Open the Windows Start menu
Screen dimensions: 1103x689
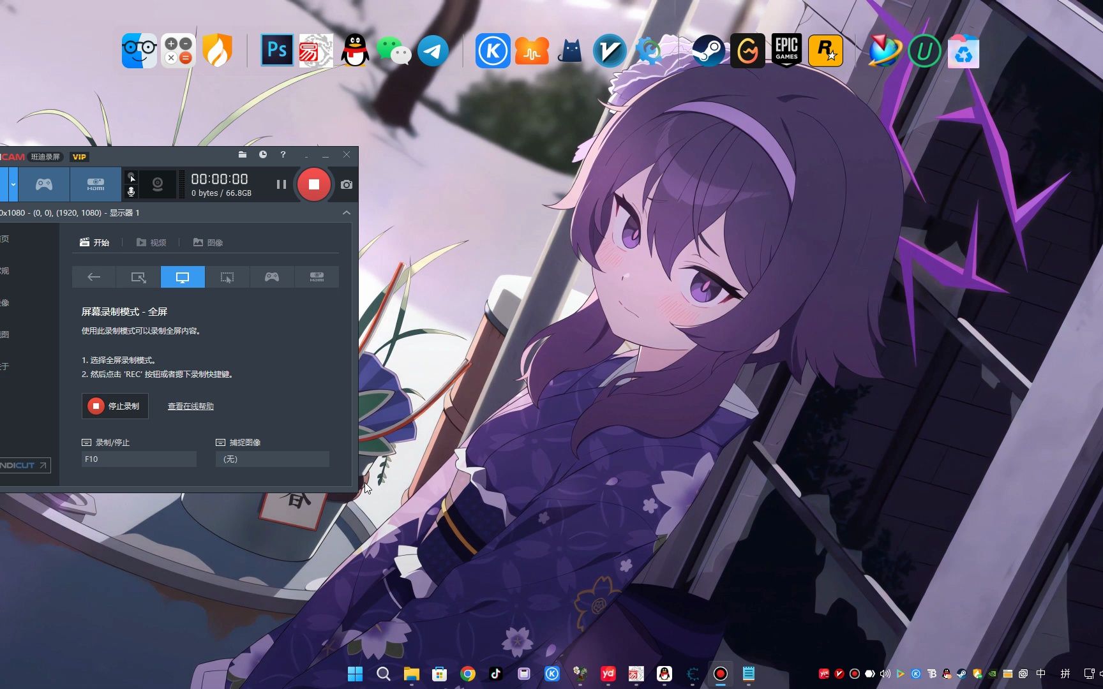355,674
